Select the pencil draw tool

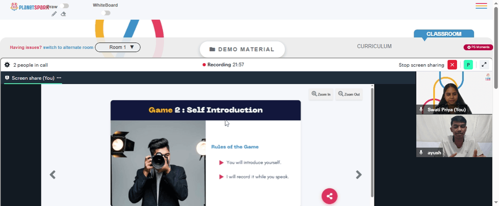[54, 14]
